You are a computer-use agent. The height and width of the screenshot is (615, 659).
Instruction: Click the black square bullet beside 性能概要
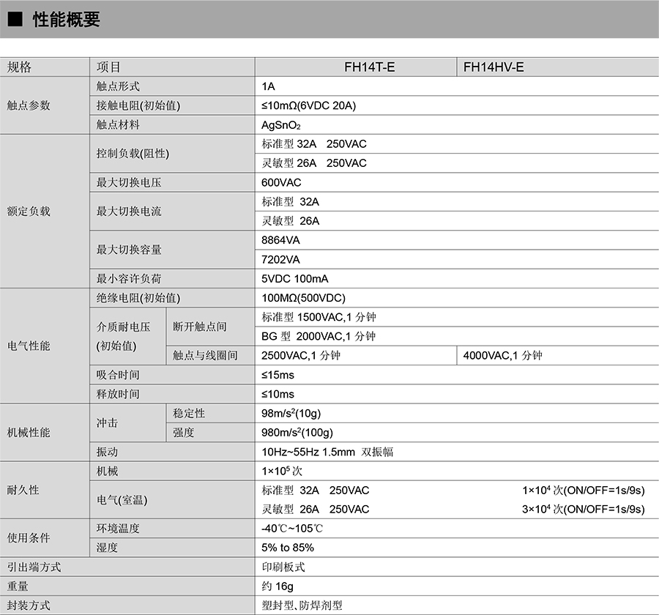tap(16, 20)
